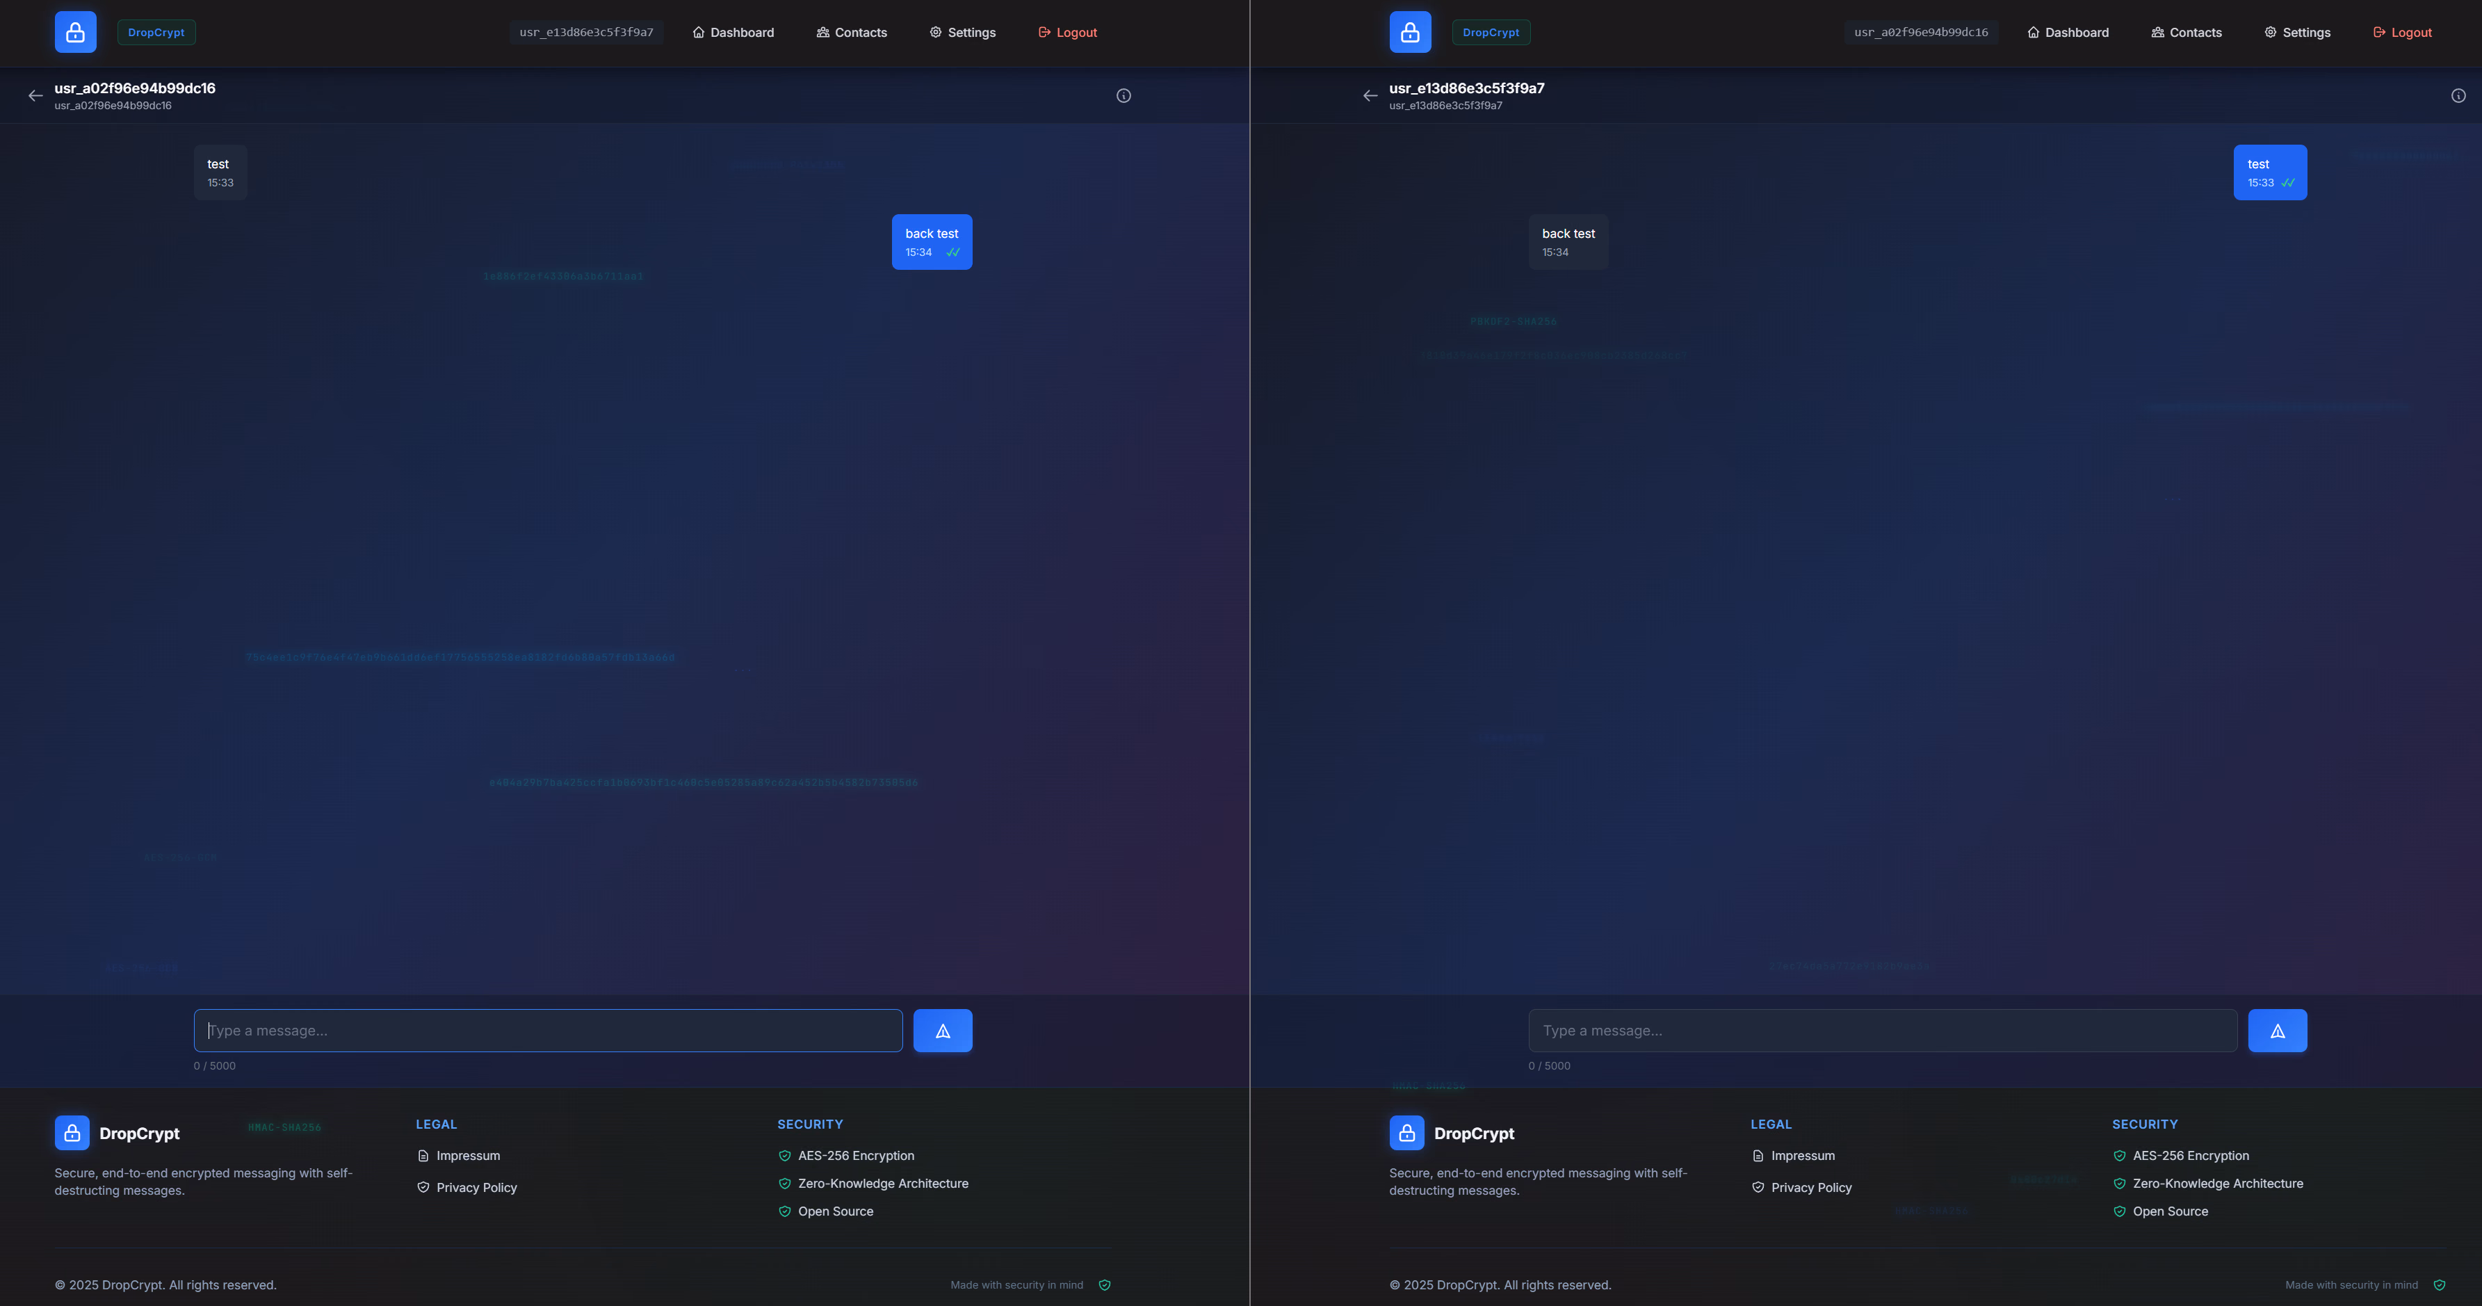Click the DropCrypt badge in left window header
Image resolution: width=2482 pixels, height=1306 pixels.
[x=156, y=32]
